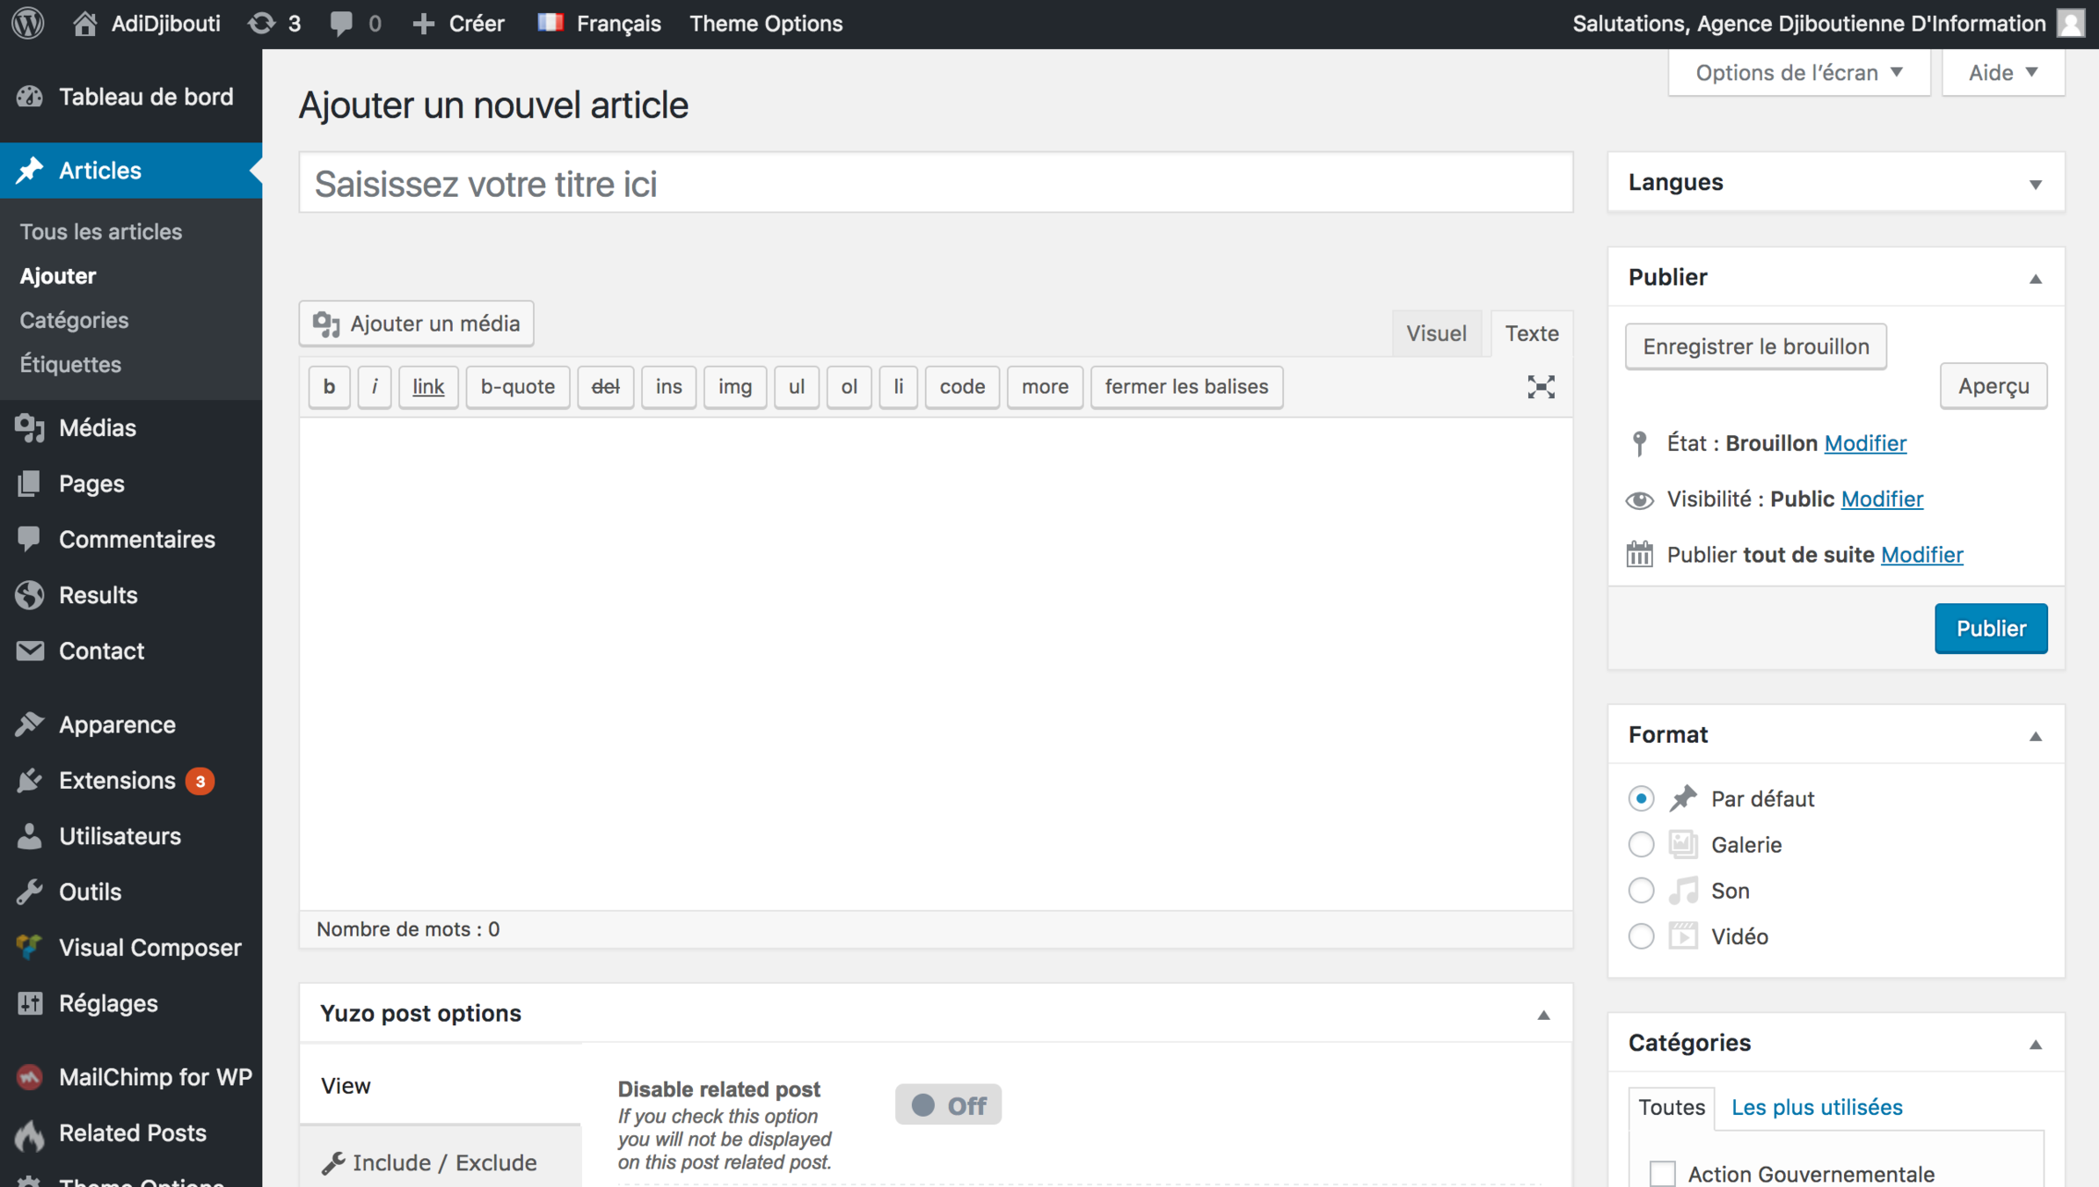Open Options de l'écran dropdown
Screen dimensions: 2099x1187
point(1798,72)
